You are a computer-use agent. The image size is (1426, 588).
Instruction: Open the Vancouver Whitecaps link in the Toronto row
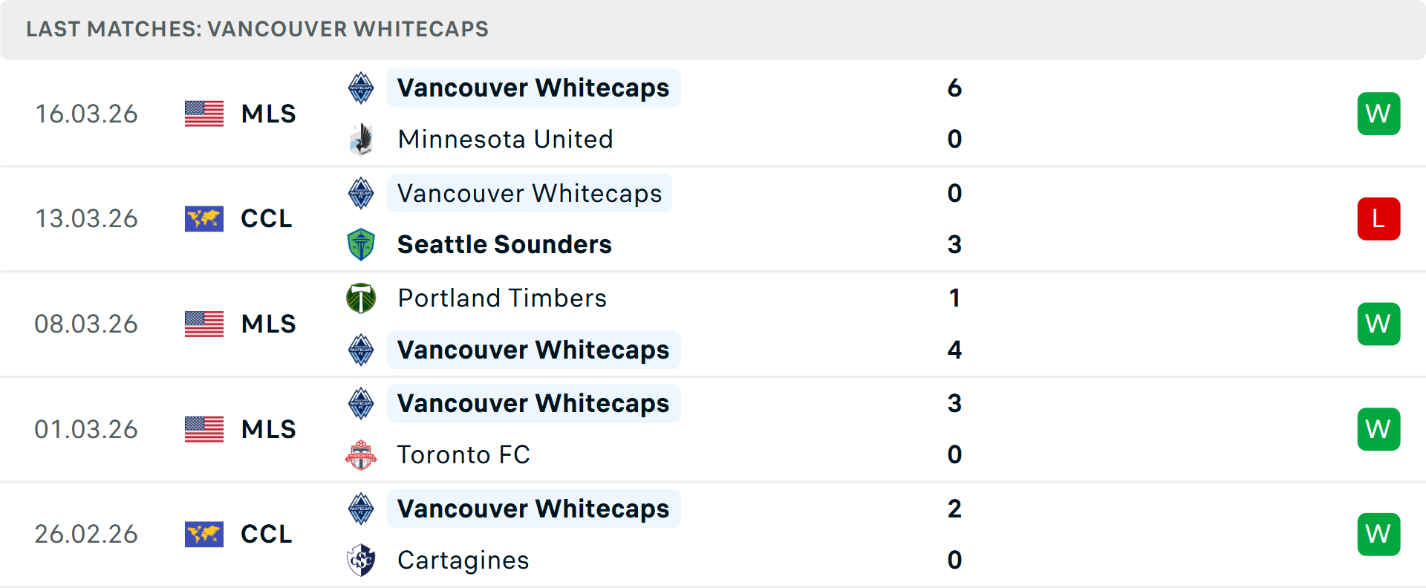(533, 403)
